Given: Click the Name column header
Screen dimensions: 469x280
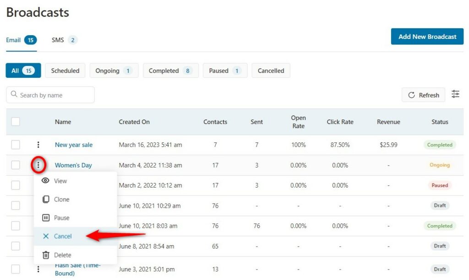Looking at the screenshot, I should (63, 122).
